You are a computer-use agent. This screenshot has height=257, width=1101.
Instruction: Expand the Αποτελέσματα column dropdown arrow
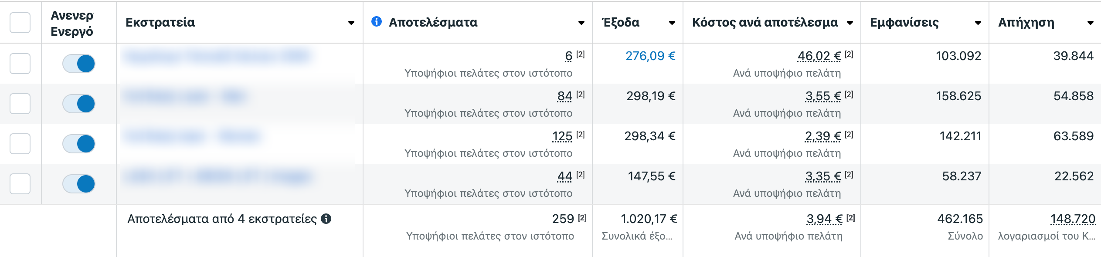[x=581, y=23]
